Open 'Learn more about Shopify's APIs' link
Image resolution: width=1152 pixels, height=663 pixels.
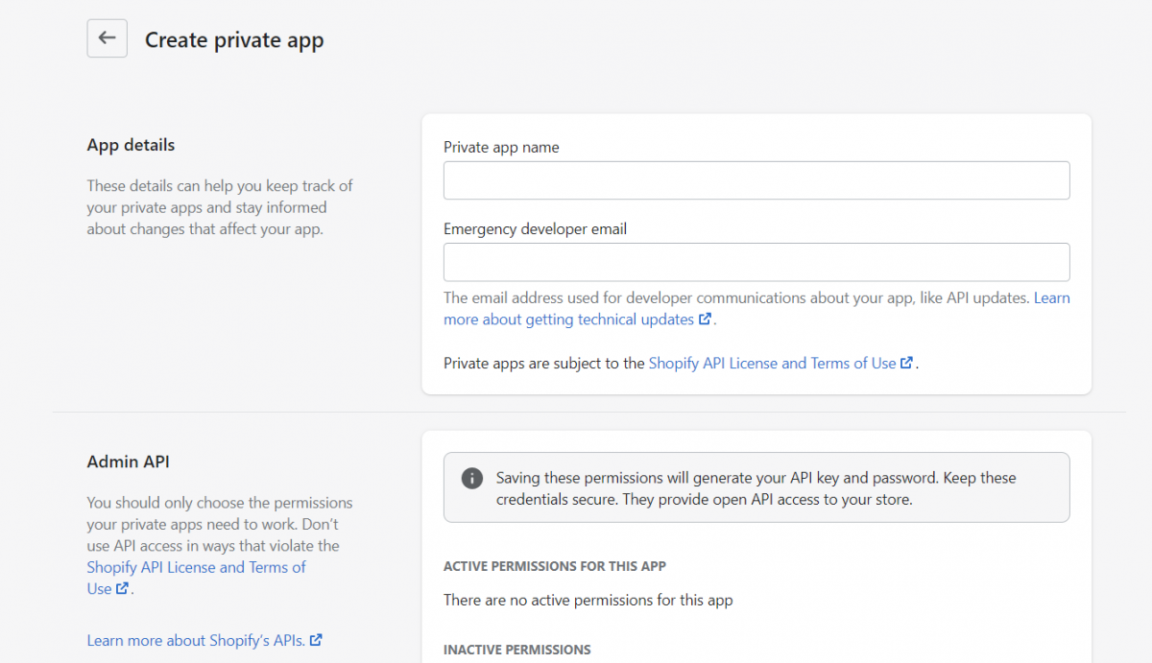click(196, 640)
